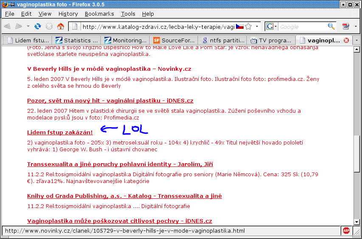The width and height of the screenshot is (362, 239).
Task: Open the Adblock Plus status bar icon
Action: point(346,231)
